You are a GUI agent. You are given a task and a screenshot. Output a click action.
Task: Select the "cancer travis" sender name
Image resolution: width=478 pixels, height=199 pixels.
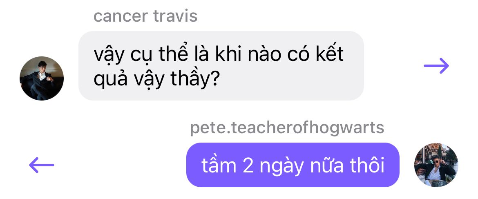click(x=145, y=16)
